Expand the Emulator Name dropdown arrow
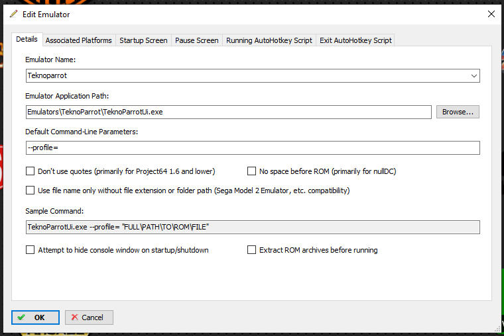Viewport: 504px width, 336px height. click(x=473, y=76)
